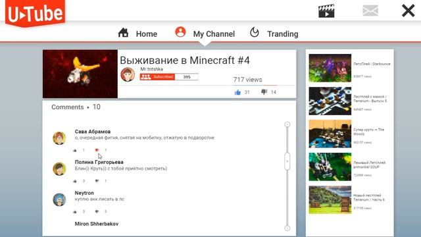Click comments scrollbar down arrow
This screenshot has height=237, width=421.
(x=287, y=228)
